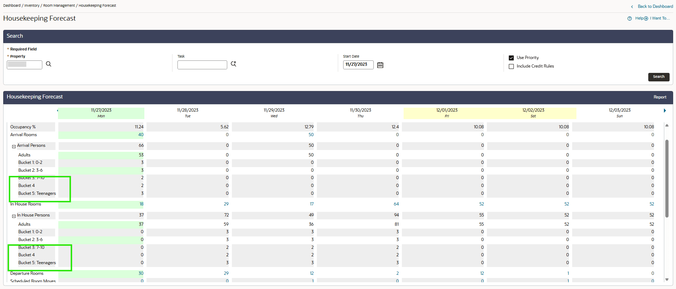Click the Help link
The width and height of the screenshot is (676, 289).
(639, 18)
